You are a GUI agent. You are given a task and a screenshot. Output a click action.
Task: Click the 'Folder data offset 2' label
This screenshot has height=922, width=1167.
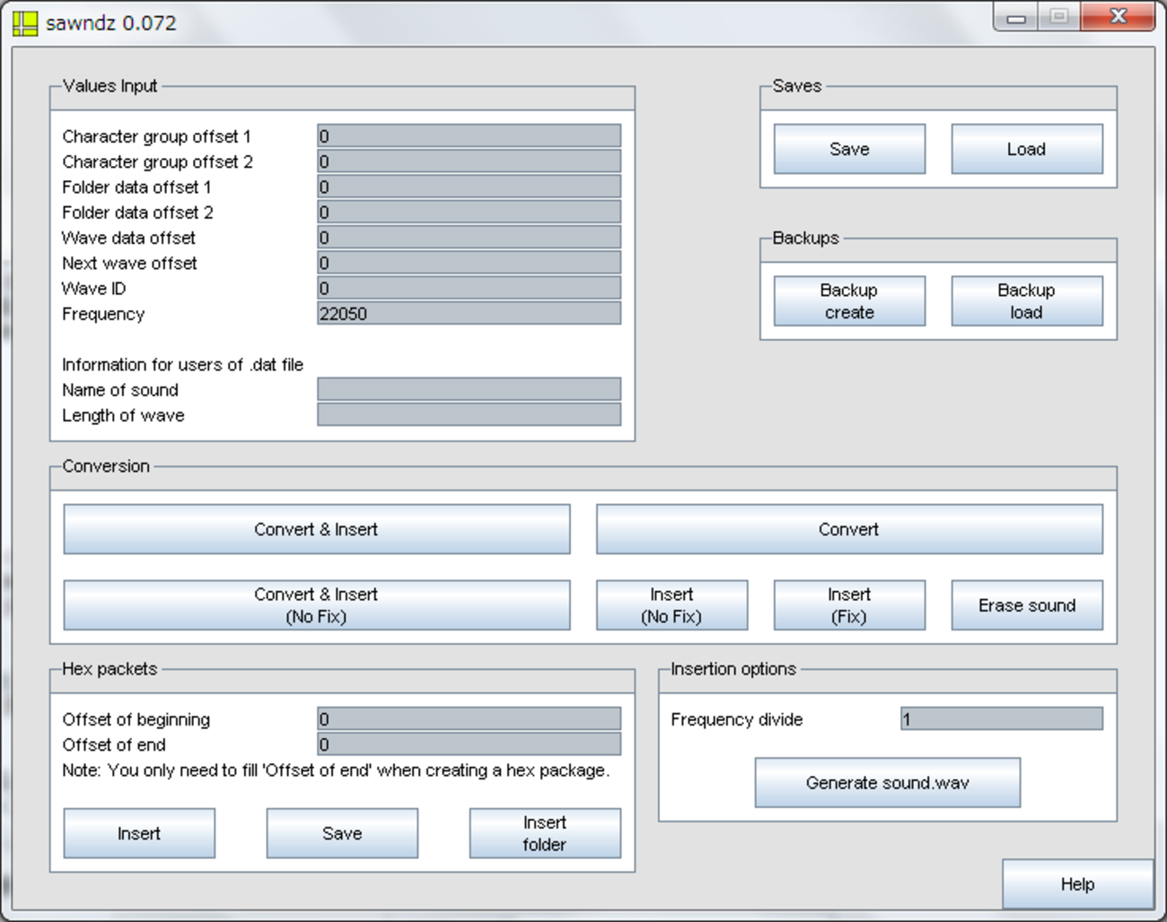[137, 213]
